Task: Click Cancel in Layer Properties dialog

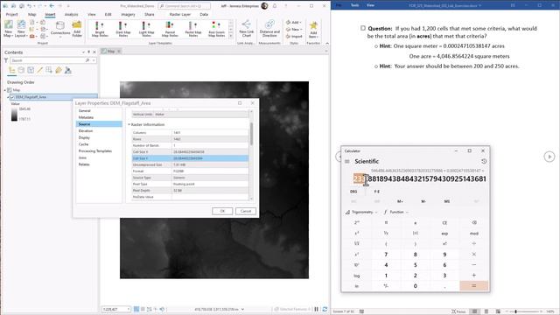Action: (246, 211)
